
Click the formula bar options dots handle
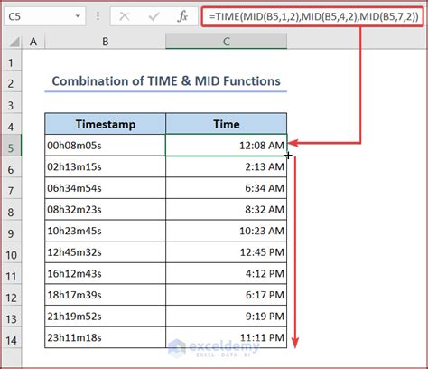pos(98,16)
